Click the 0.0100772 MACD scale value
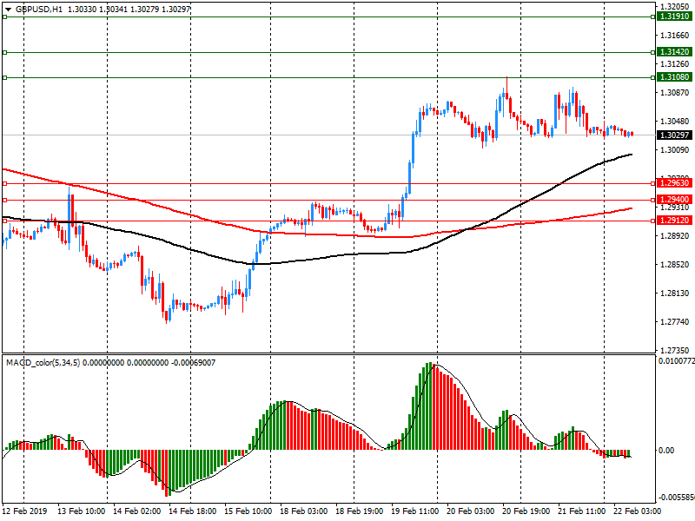 pyautogui.click(x=675, y=359)
